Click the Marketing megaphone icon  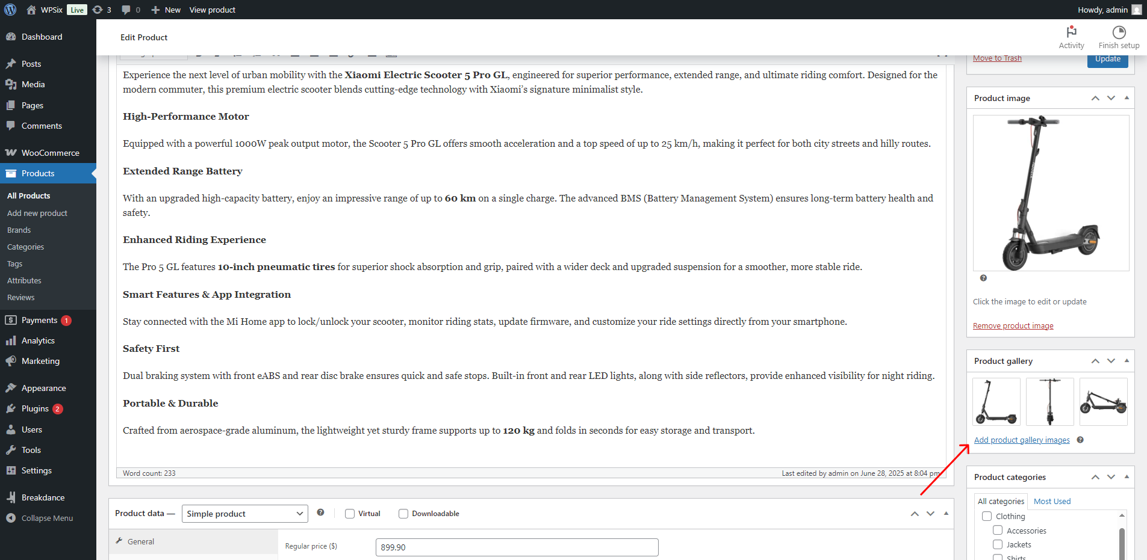(11, 361)
